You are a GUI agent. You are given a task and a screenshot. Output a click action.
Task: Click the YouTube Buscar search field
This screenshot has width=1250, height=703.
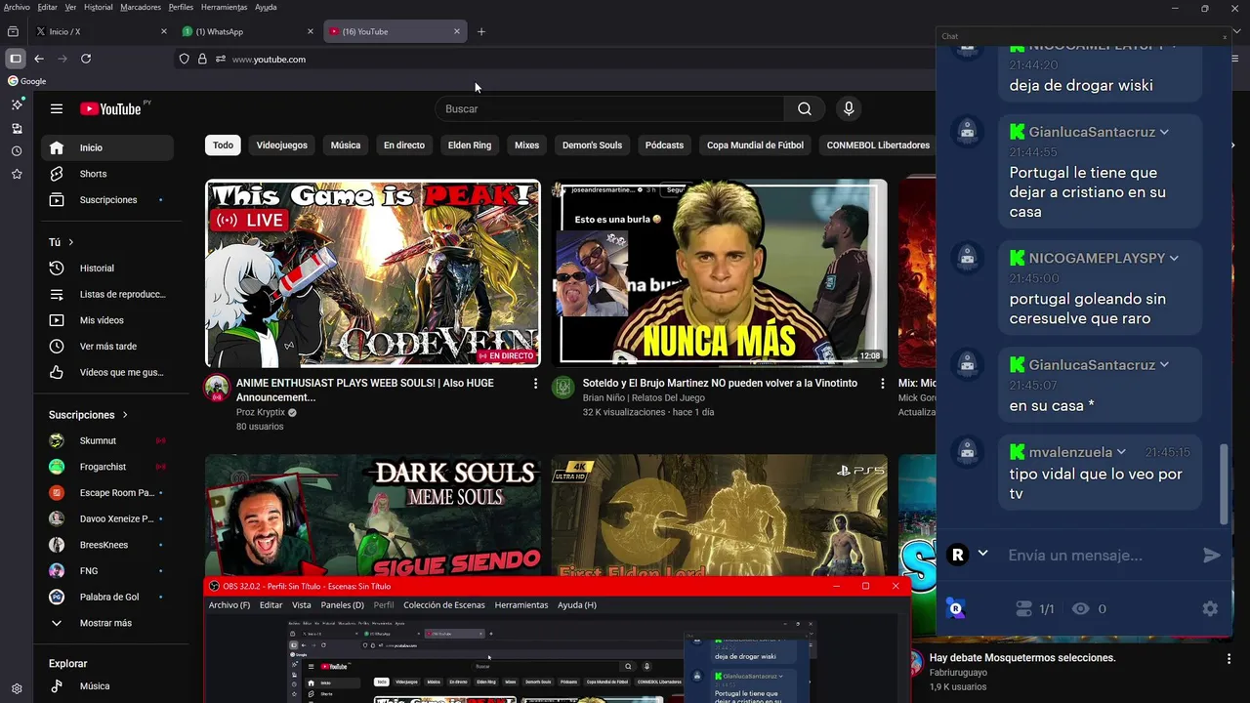(609, 109)
